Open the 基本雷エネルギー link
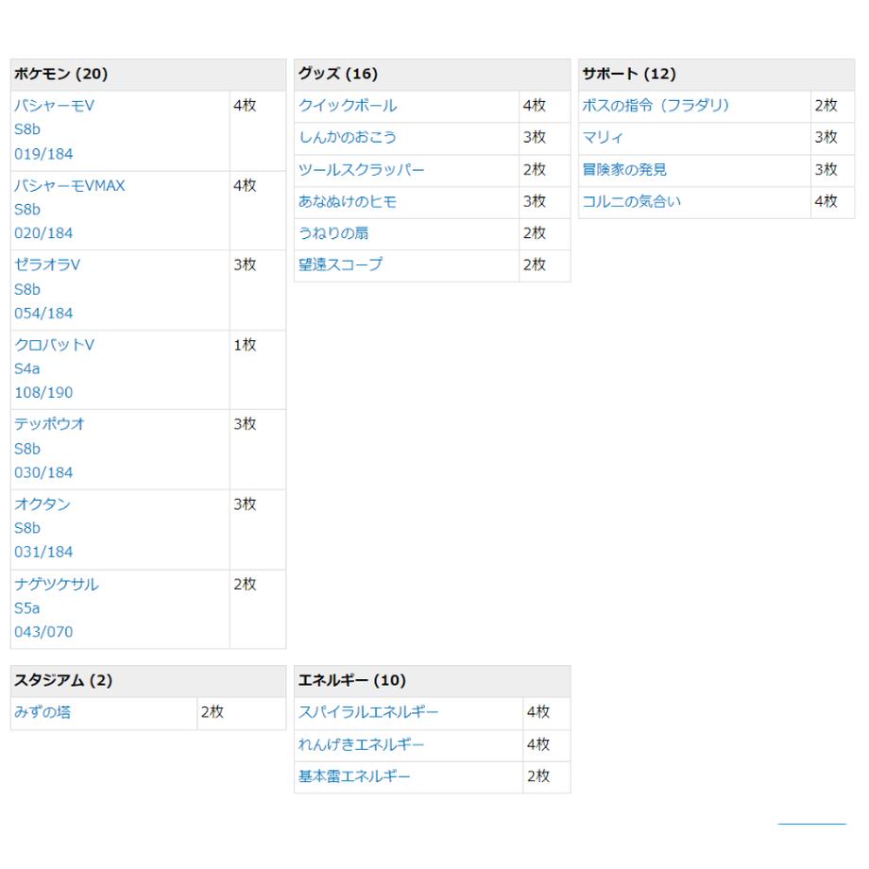Image resolution: width=869 pixels, height=869 pixels. (x=355, y=775)
